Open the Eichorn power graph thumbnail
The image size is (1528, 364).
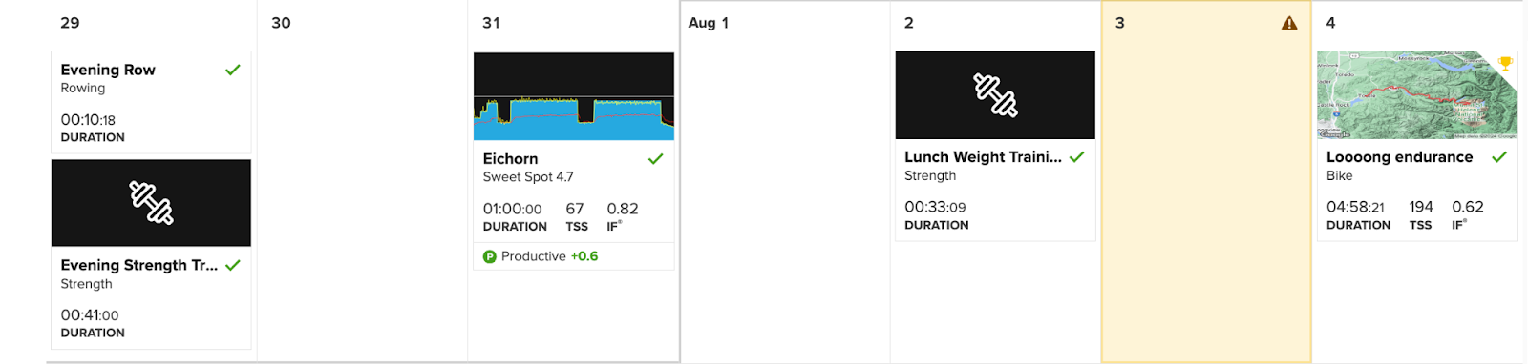click(x=574, y=96)
